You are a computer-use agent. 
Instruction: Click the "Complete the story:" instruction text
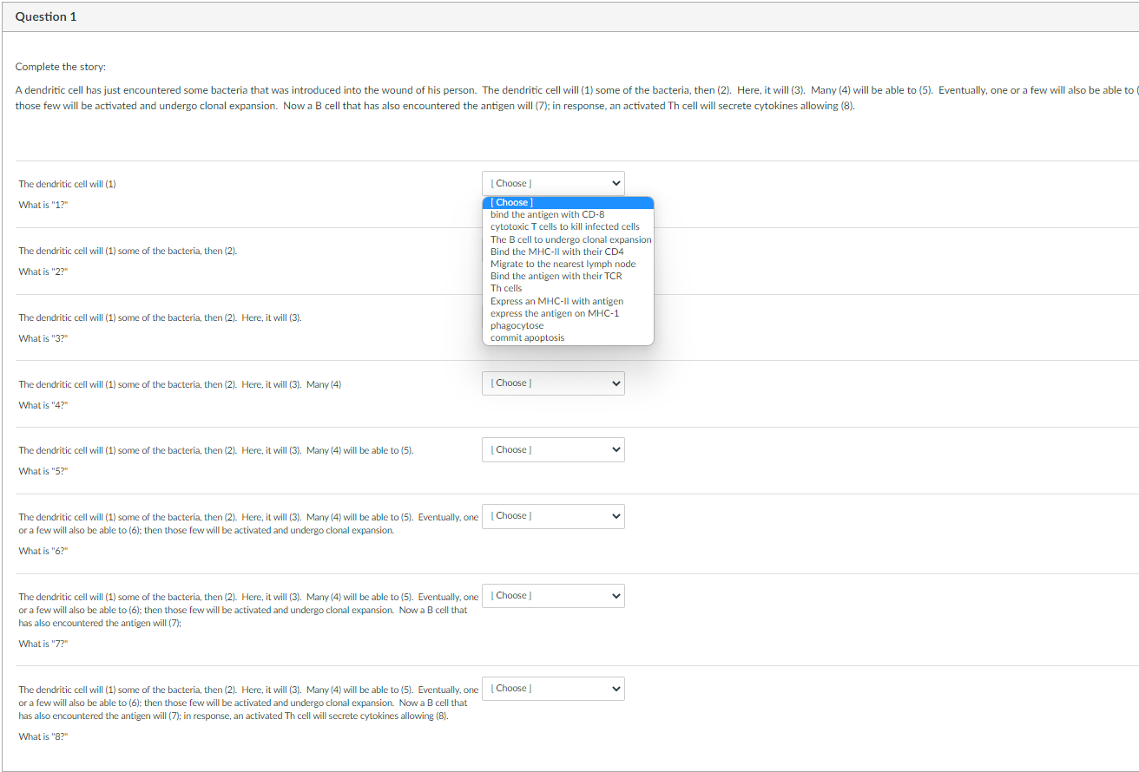(x=61, y=68)
